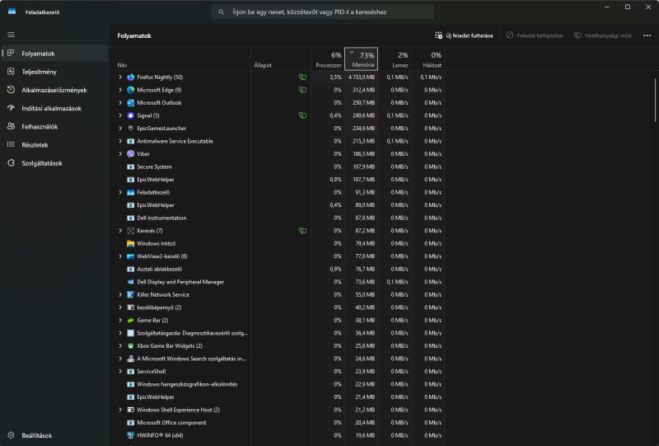Click the Killer Network Service icon
Image resolution: width=659 pixels, height=446 pixels.
click(x=131, y=294)
